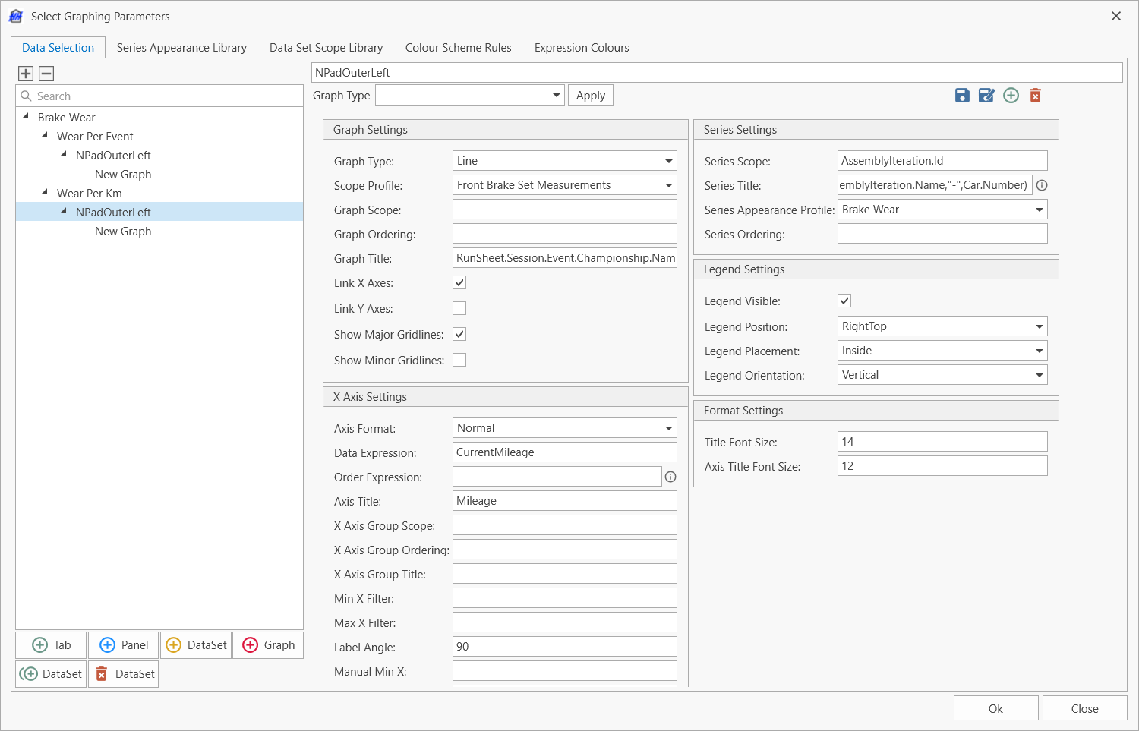Screen dimensions: 1139x731
Task: Click info icon beside Series Title field
Action: click(1042, 185)
